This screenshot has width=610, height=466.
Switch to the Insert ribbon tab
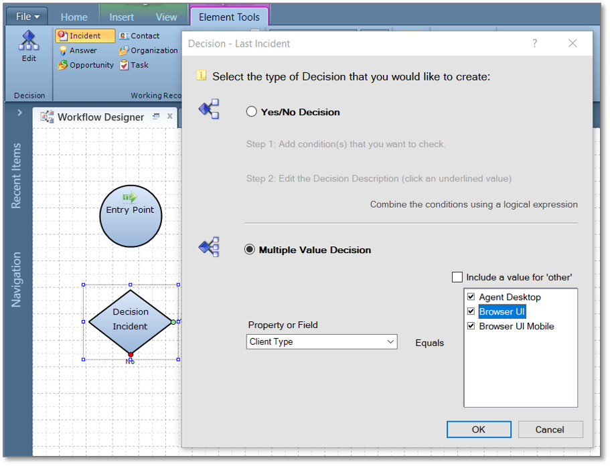pyautogui.click(x=121, y=17)
